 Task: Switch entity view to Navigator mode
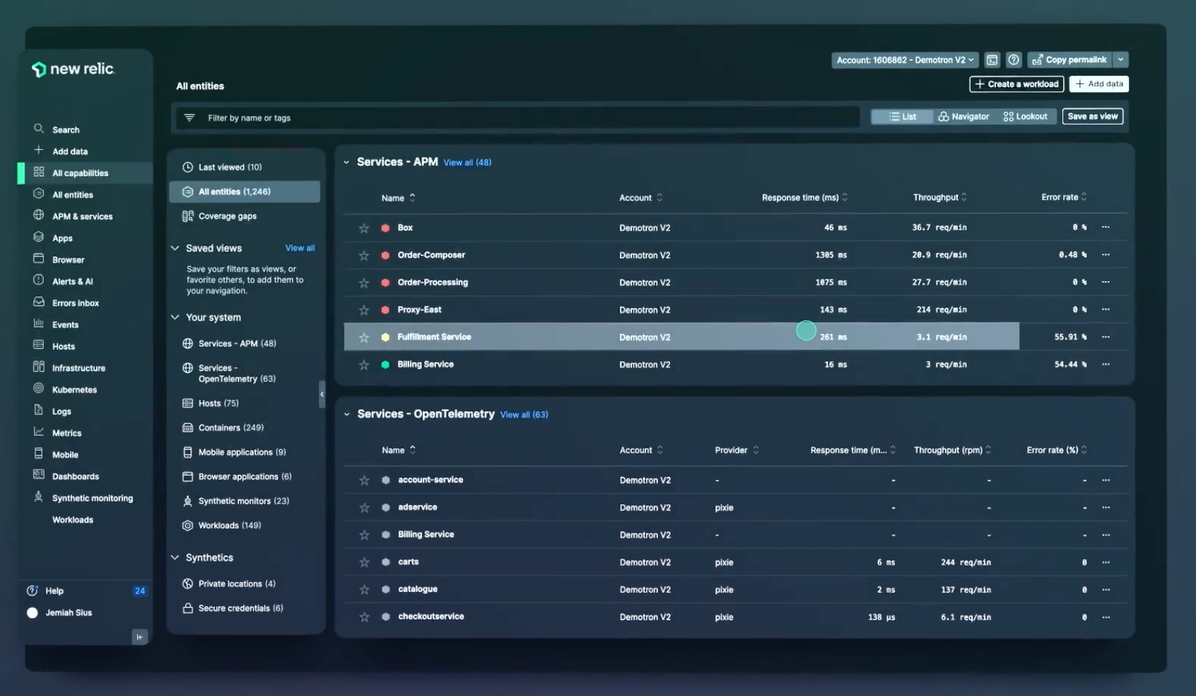coord(963,116)
